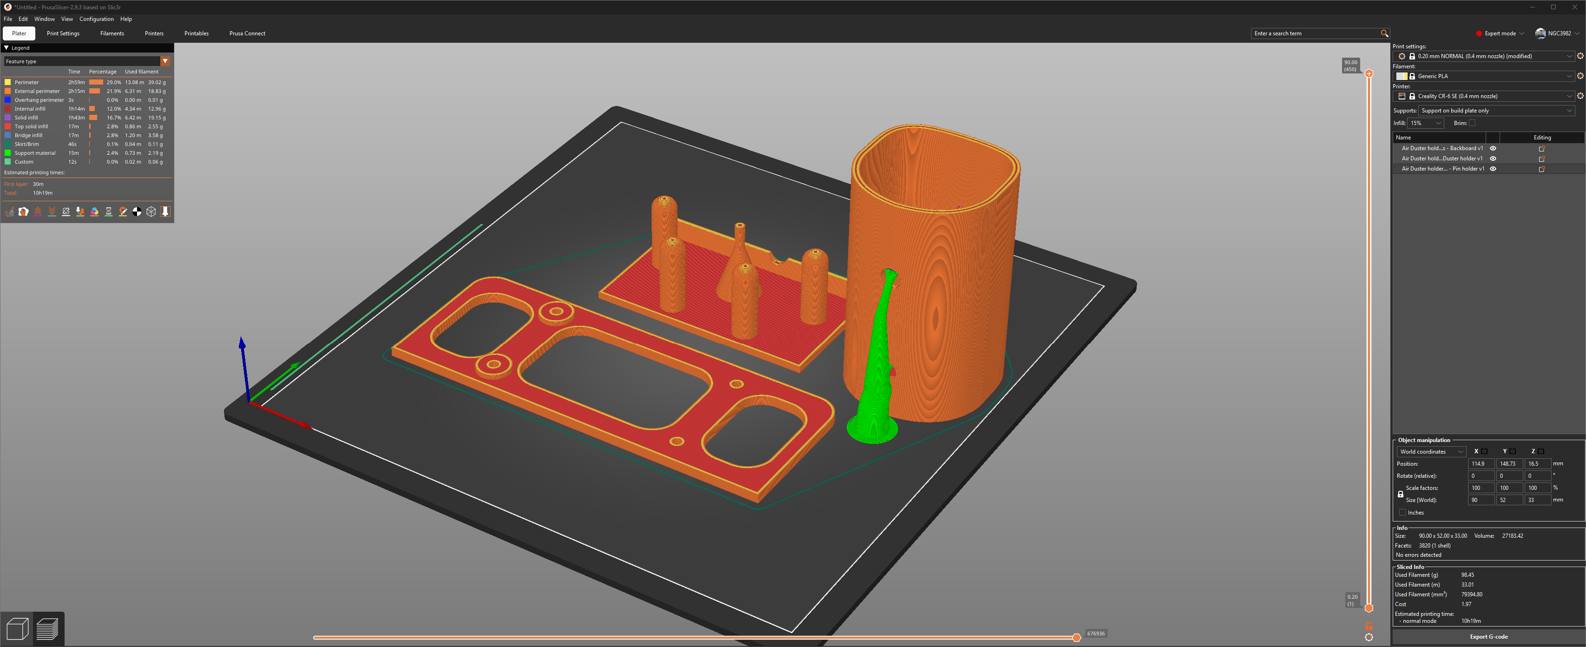Toggle travel moves display icon
This screenshot has width=1586, height=647.
(9, 212)
